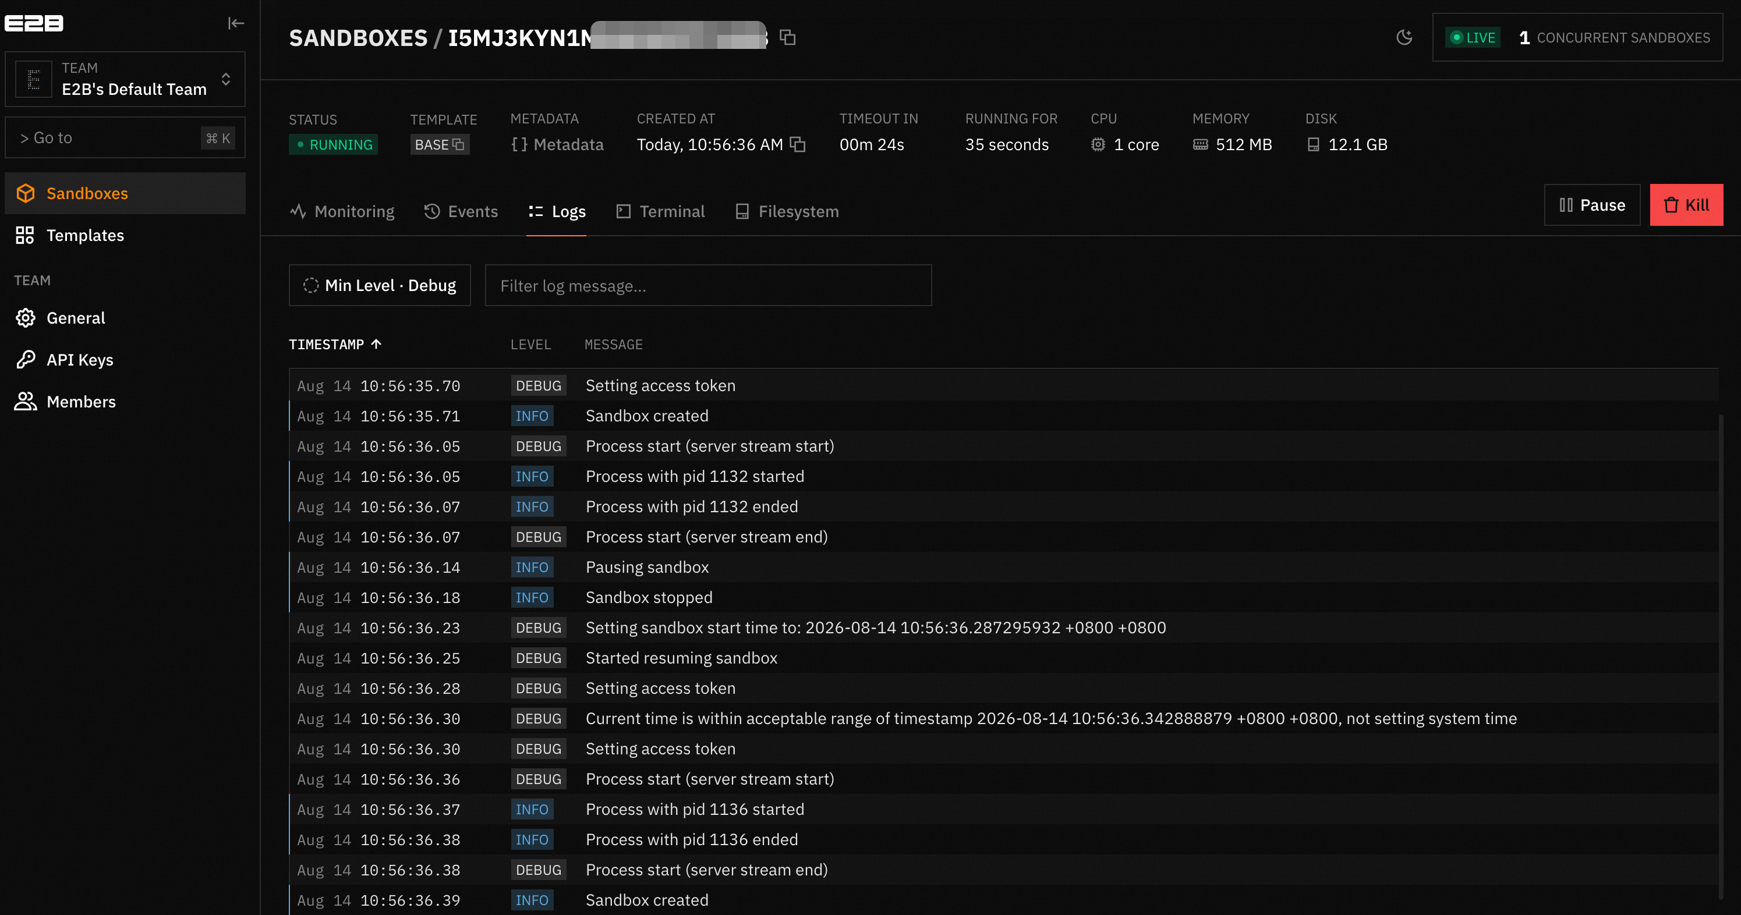Screen dimensions: 1741x915
Task: Click timestamp 10:56:35.70 log row
Action: tap(1004, 386)
